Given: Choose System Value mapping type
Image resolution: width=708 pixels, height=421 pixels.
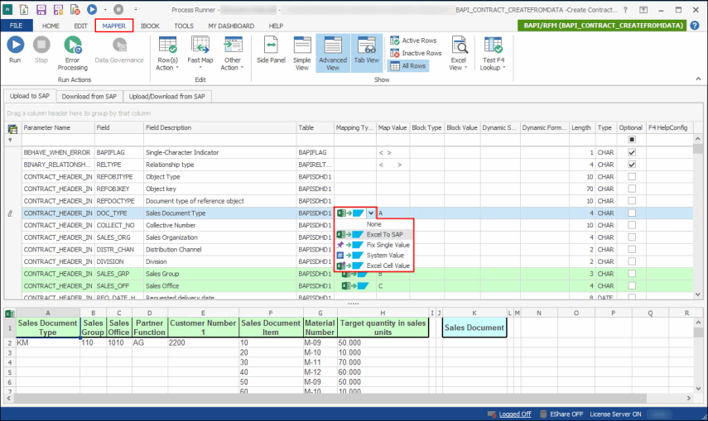Looking at the screenshot, I should coord(373,256).
